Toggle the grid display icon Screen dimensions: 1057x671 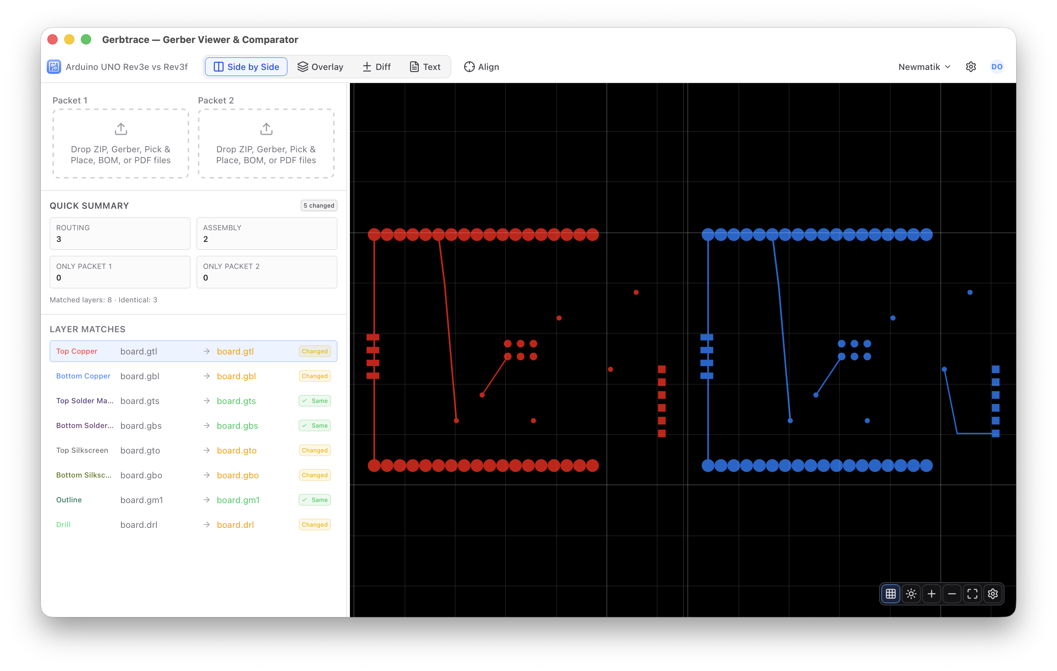tap(891, 594)
